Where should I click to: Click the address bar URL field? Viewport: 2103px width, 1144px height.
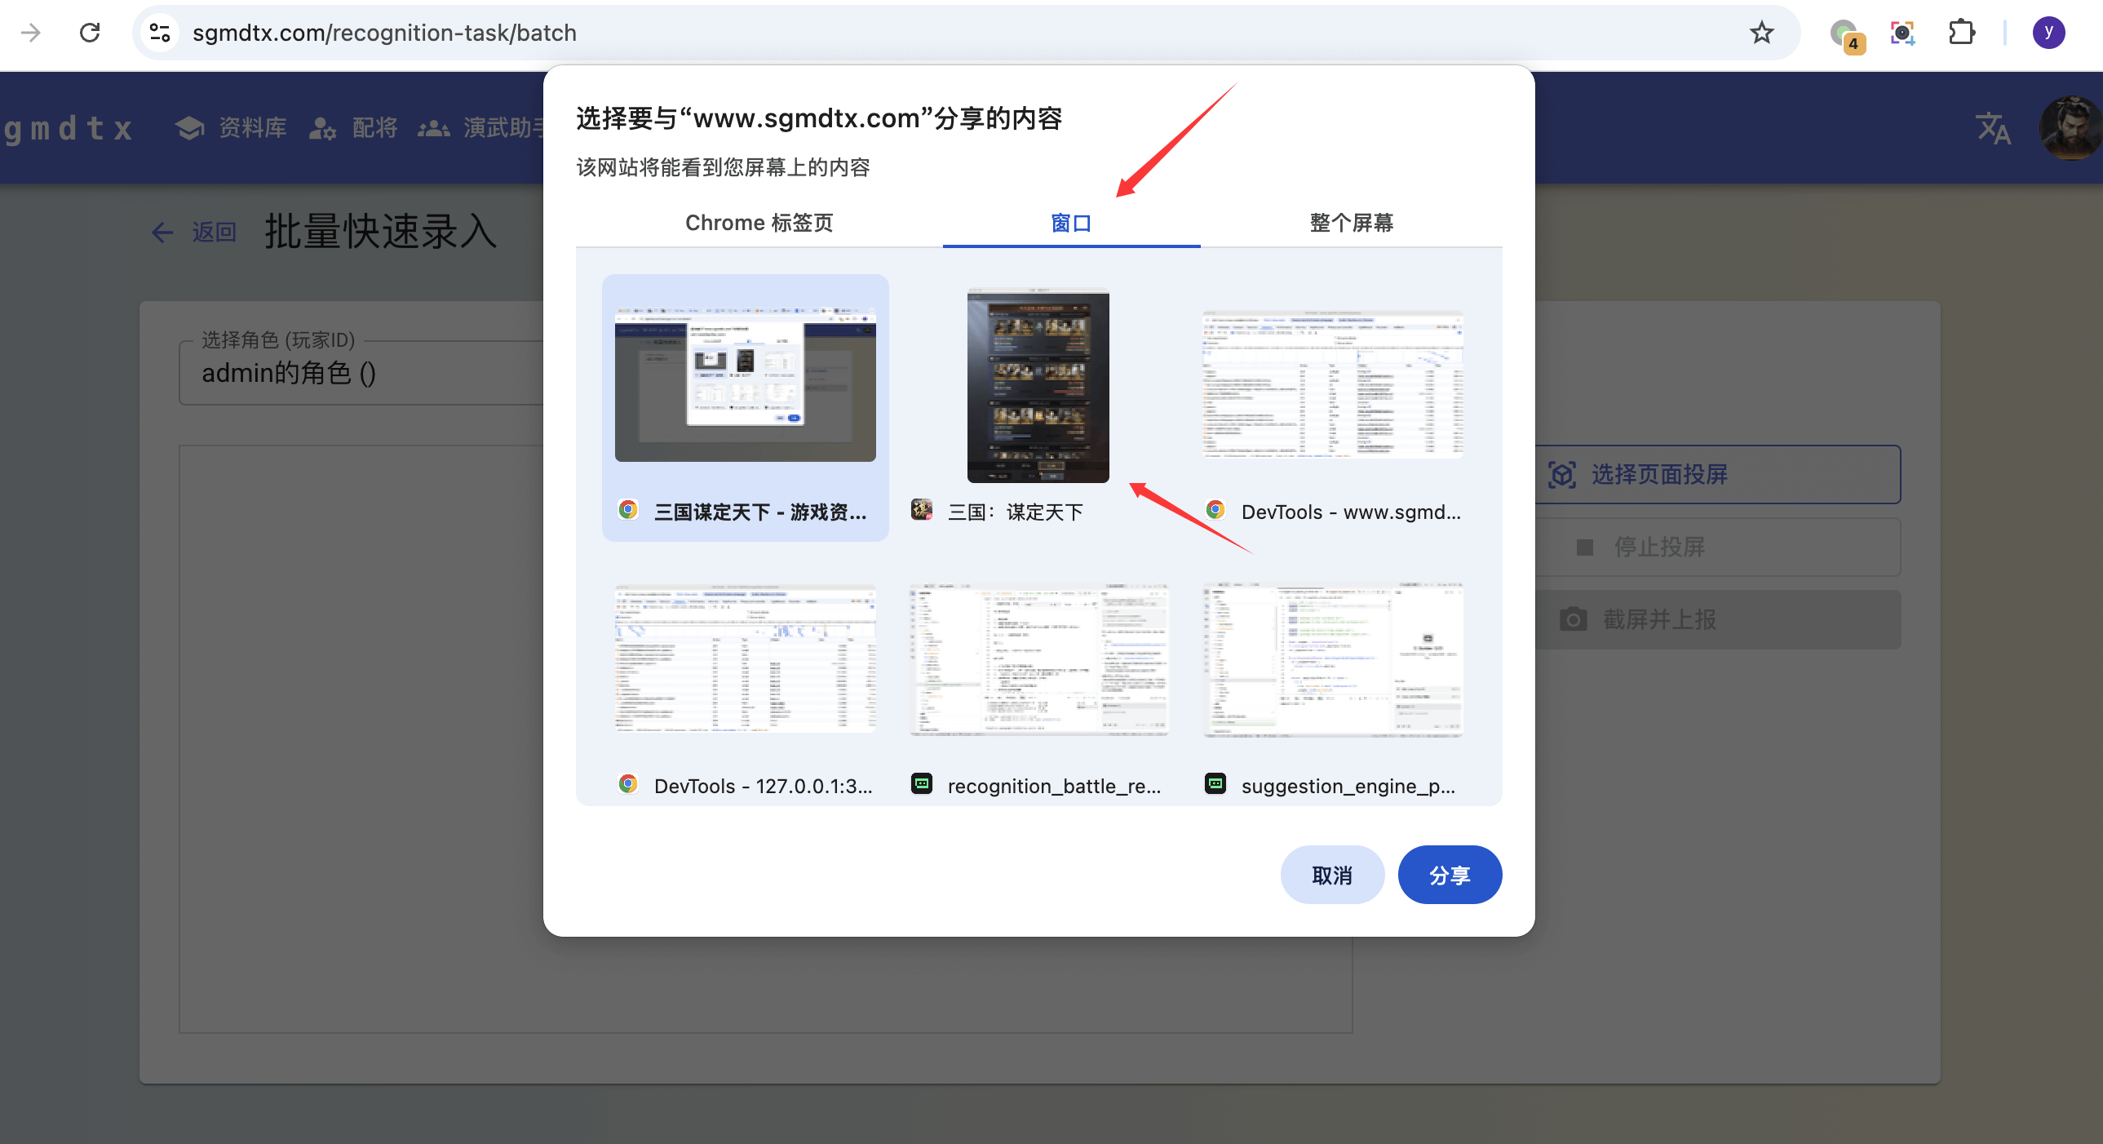click(963, 33)
